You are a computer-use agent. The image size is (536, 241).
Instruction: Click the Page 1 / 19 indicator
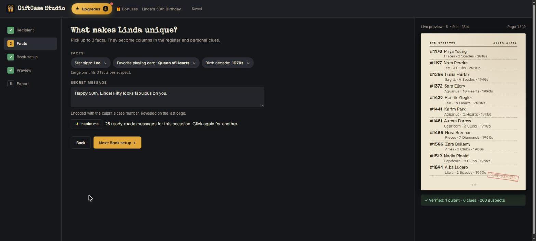click(517, 27)
